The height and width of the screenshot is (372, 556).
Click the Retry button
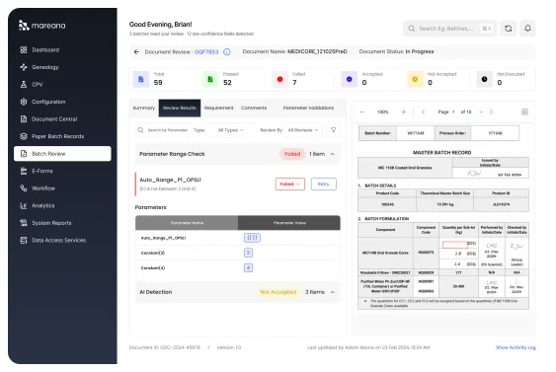tap(323, 184)
